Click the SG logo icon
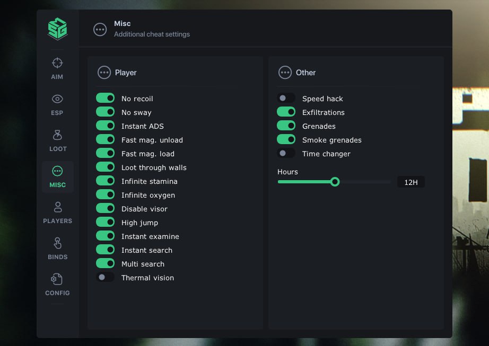 pos(57,29)
